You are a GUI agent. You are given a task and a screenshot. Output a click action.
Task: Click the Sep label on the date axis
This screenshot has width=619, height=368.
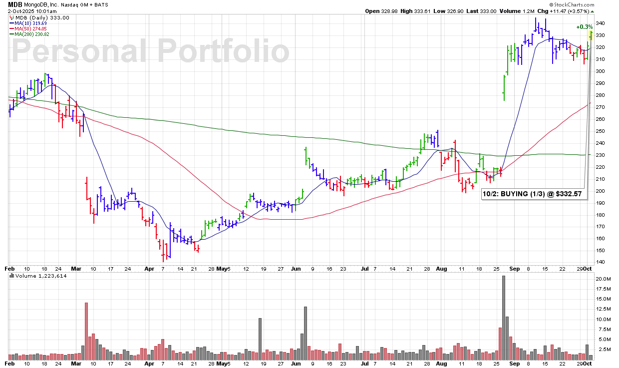pos(512,268)
